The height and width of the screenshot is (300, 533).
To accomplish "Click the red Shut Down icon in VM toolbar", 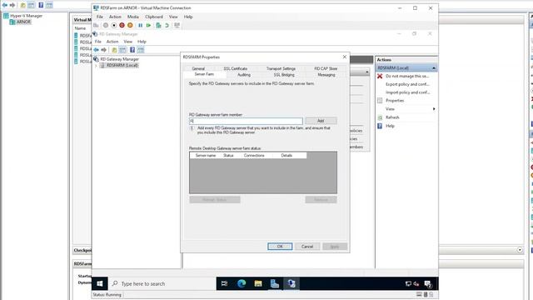I will tap(122, 25).
